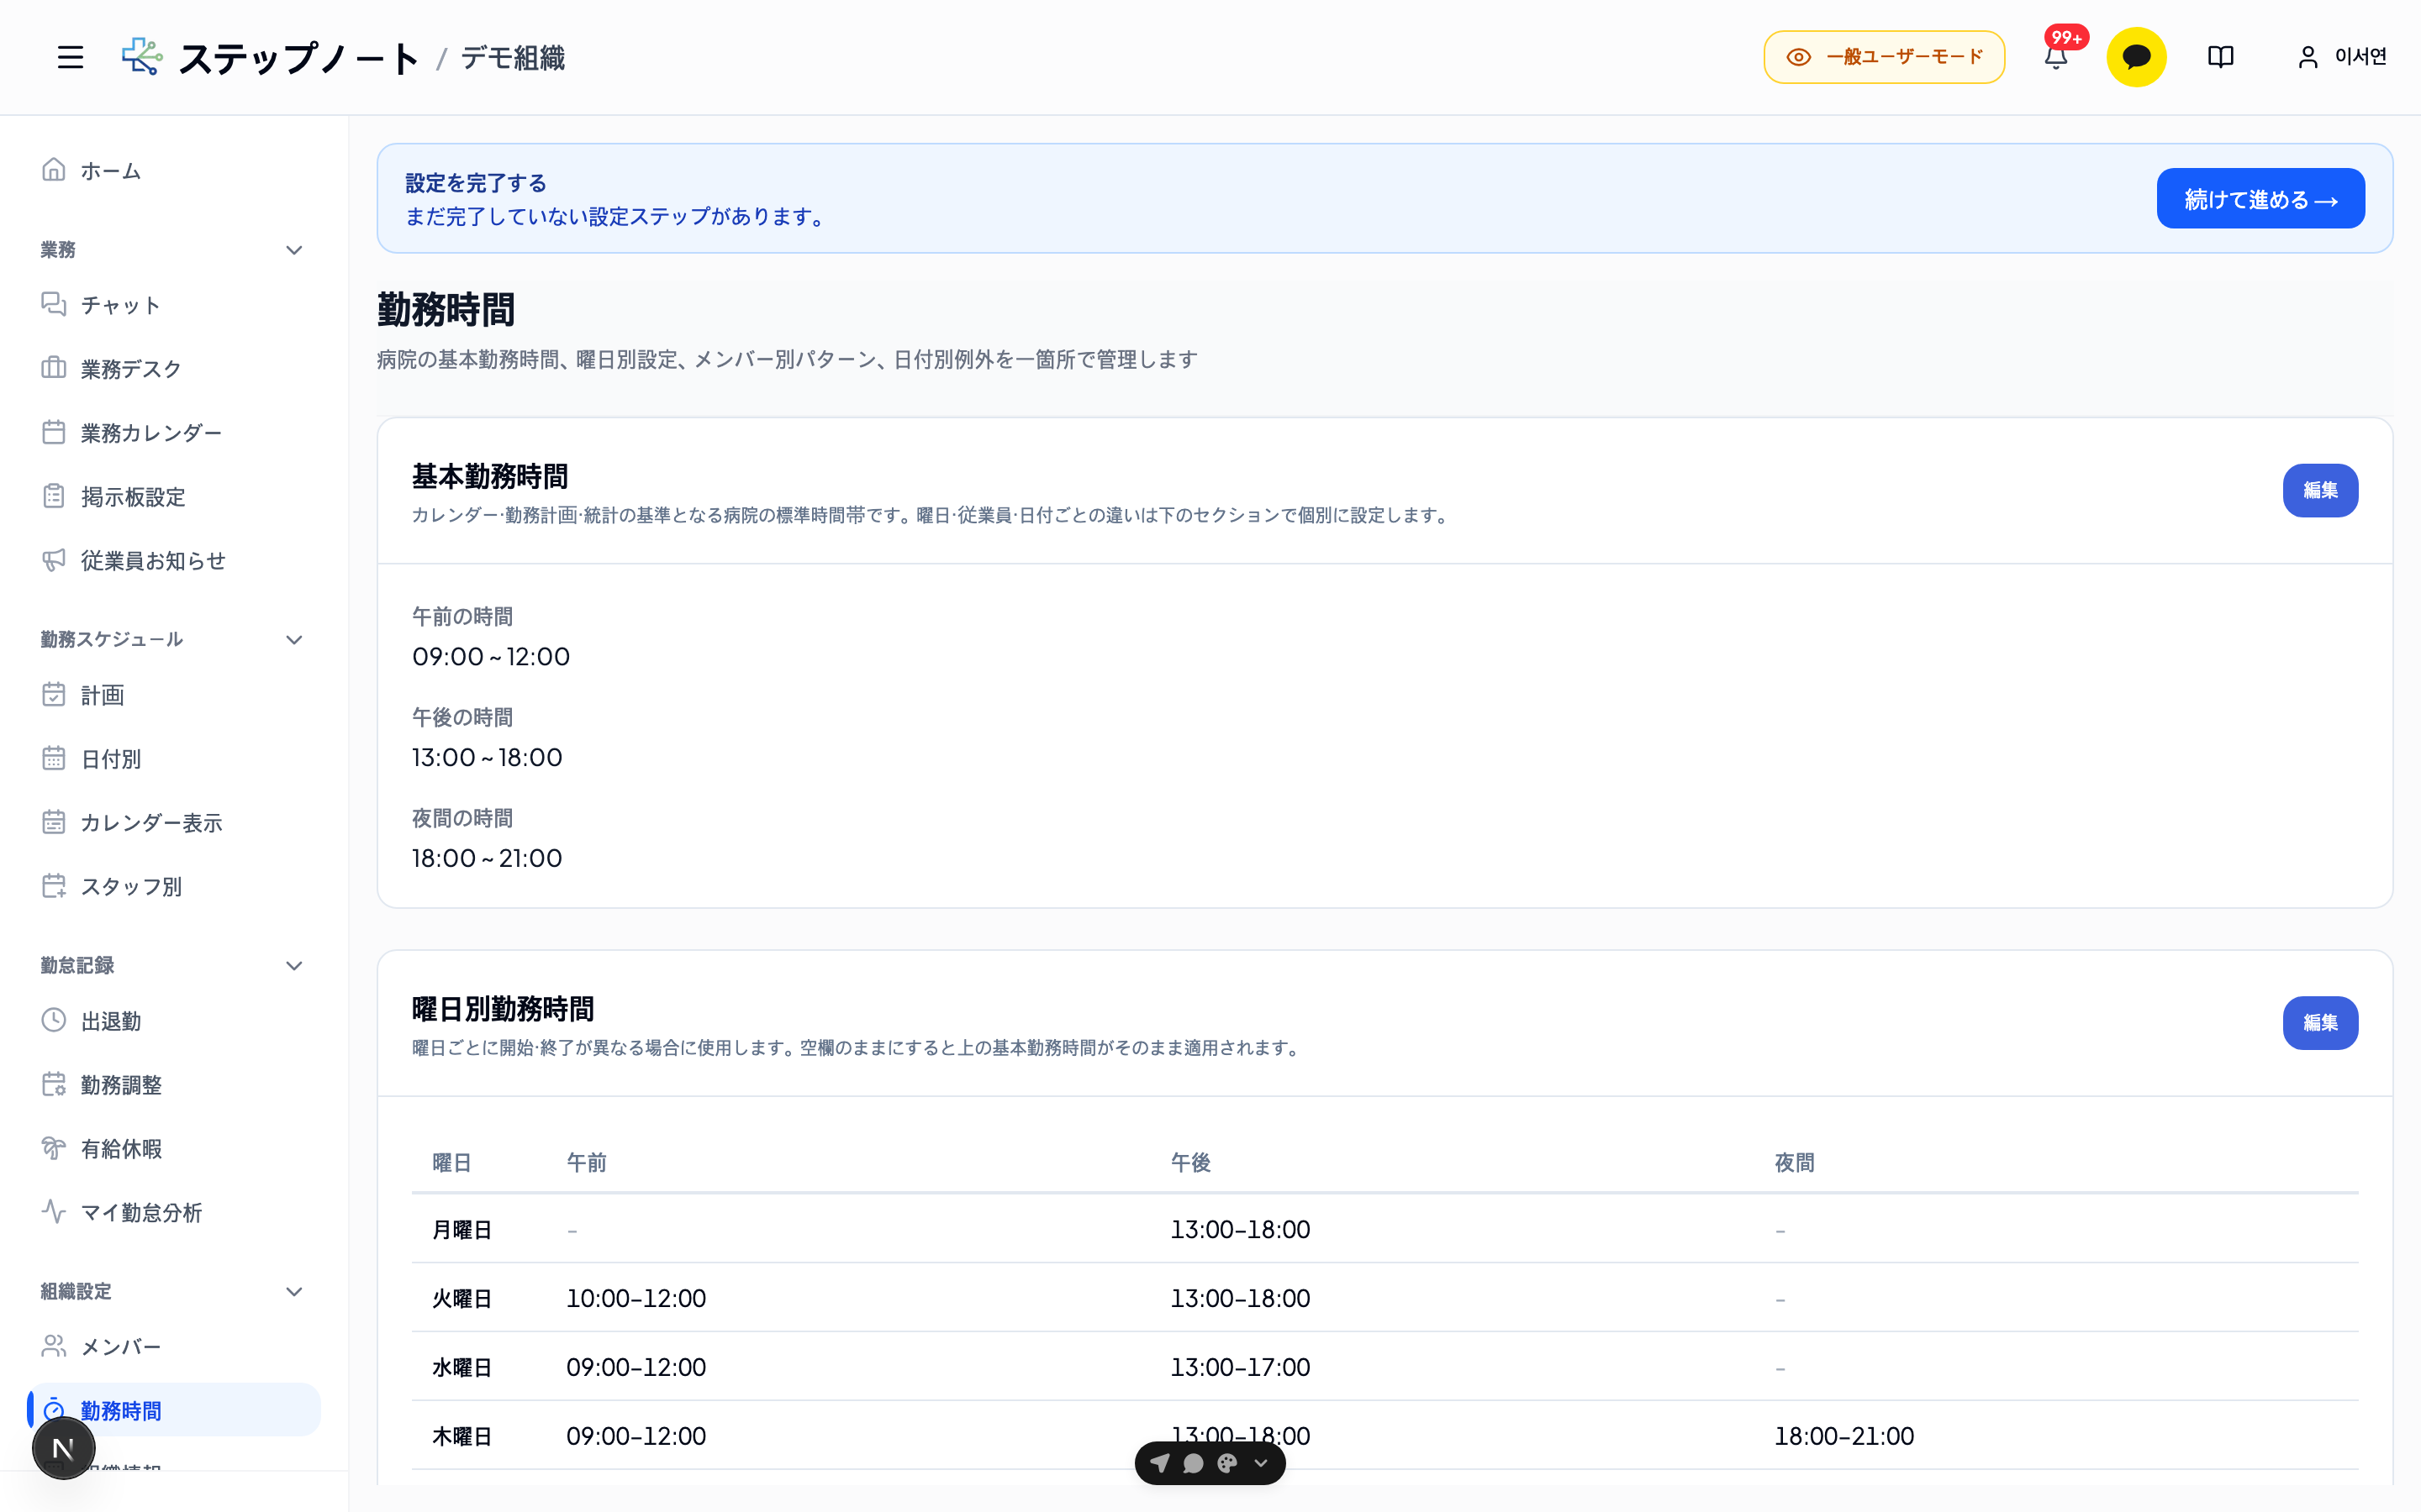Screen dimensions: 2421x1512
Task: Click the clipboard icon for 掲示板設定
Action: click(x=54, y=496)
